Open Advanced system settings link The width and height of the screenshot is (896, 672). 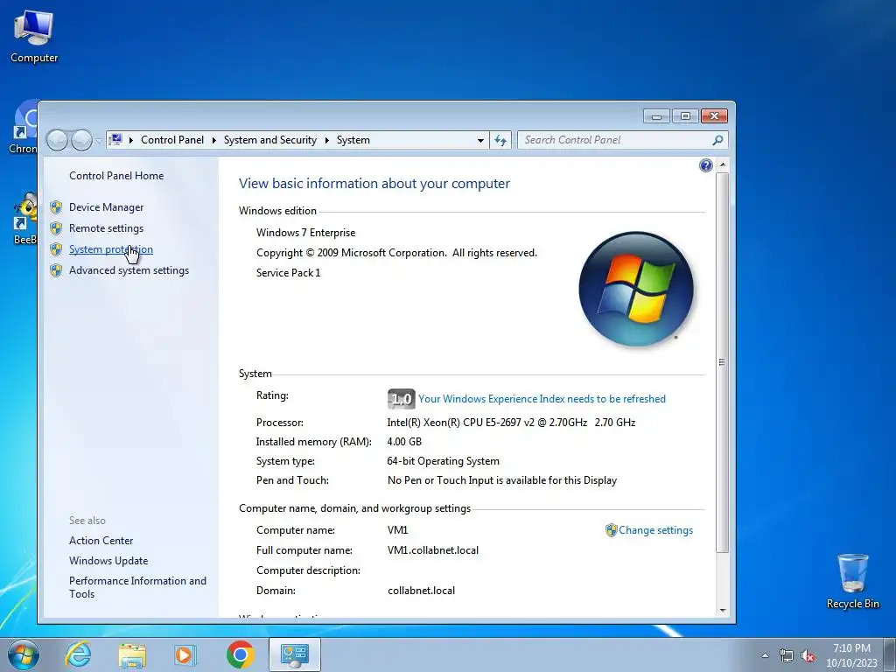(x=129, y=270)
